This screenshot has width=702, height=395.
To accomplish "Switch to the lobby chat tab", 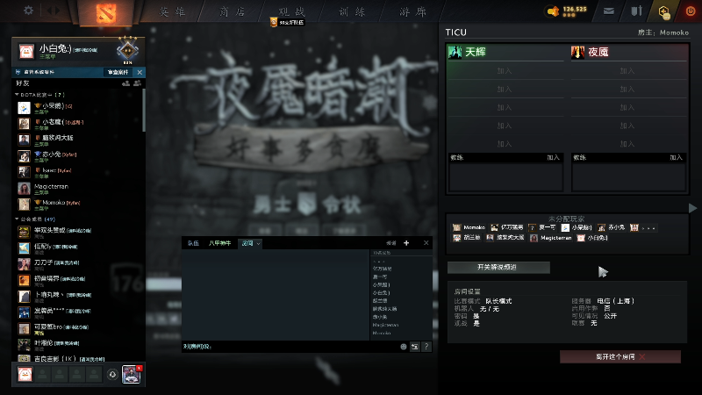I will point(247,243).
